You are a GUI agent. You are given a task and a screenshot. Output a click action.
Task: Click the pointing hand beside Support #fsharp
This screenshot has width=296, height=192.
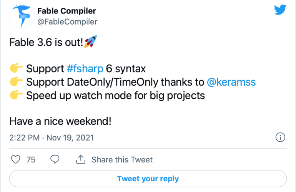(x=16, y=69)
